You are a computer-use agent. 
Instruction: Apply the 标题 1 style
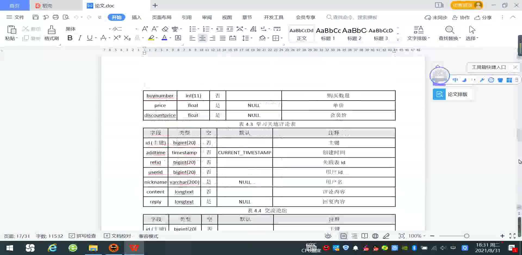point(328,34)
